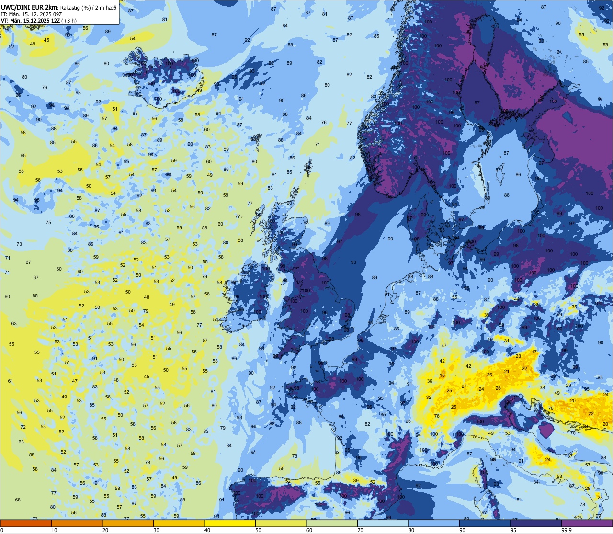Click the humidity value '31' on the map

pyautogui.click(x=506, y=341)
